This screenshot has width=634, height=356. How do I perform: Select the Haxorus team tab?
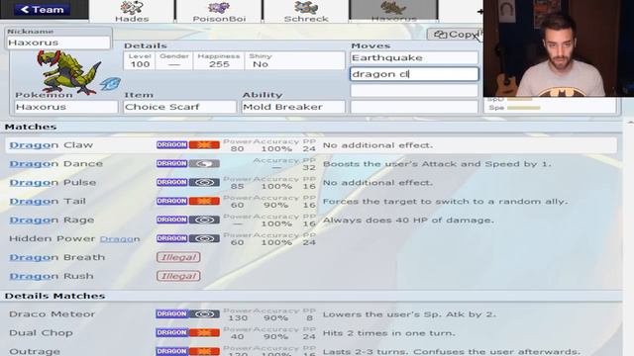pyautogui.click(x=393, y=11)
